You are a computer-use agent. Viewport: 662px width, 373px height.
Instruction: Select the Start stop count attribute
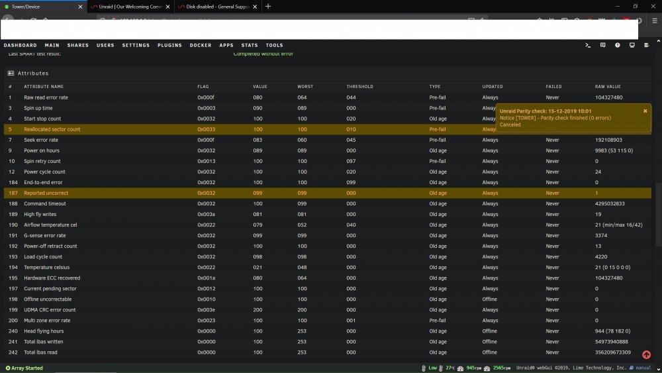tap(42, 119)
